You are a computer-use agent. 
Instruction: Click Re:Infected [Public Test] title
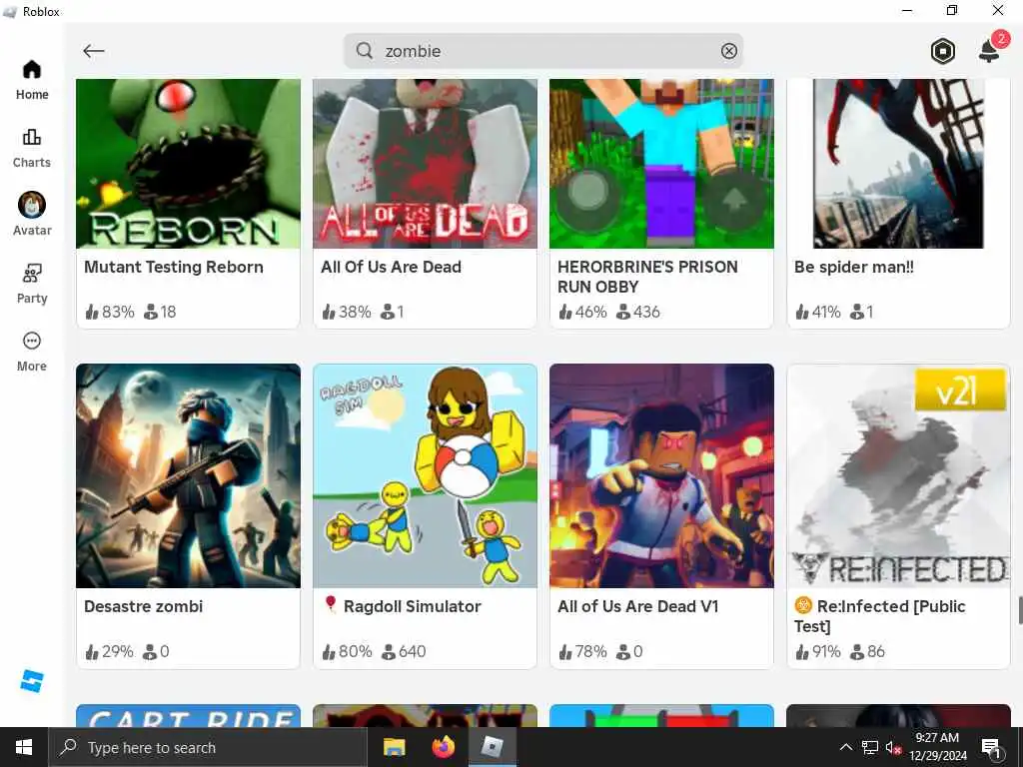pos(879,616)
